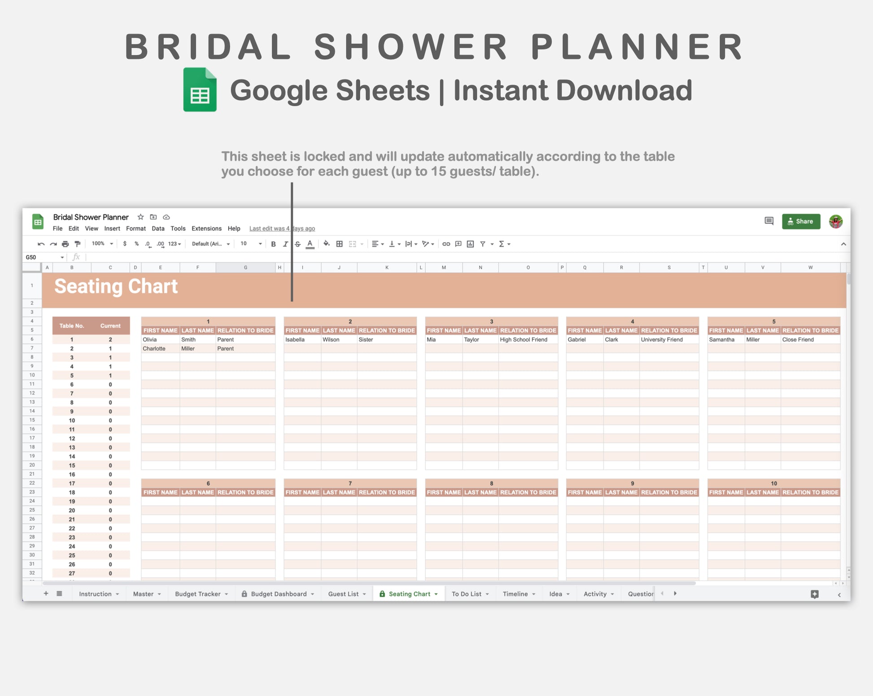Insert a chart using toolbar icon
Screen dimensions: 873x696
(x=470, y=244)
